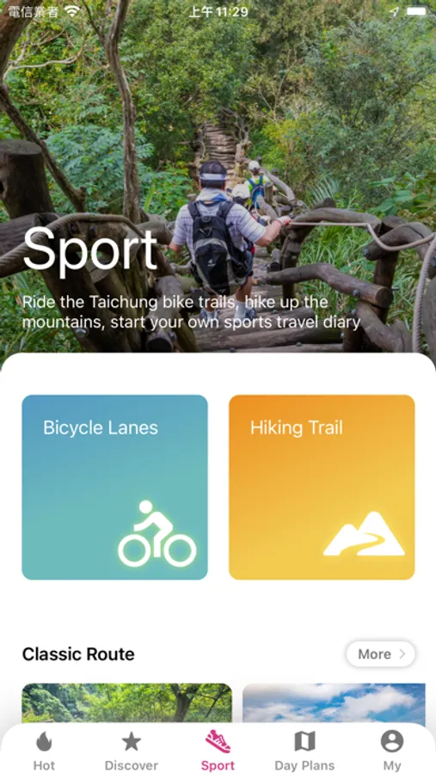Viewport: 436px width, 774px height.
Task: Tap the location arrow in status bar
Action: [394, 12]
